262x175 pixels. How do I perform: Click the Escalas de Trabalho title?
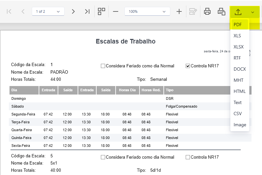click(x=126, y=41)
